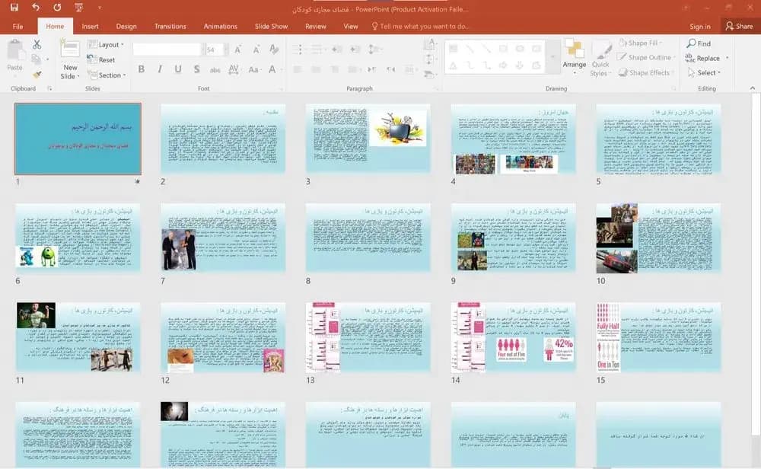Click the Share button
The width and height of the screenshot is (761, 469).
(x=739, y=26)
